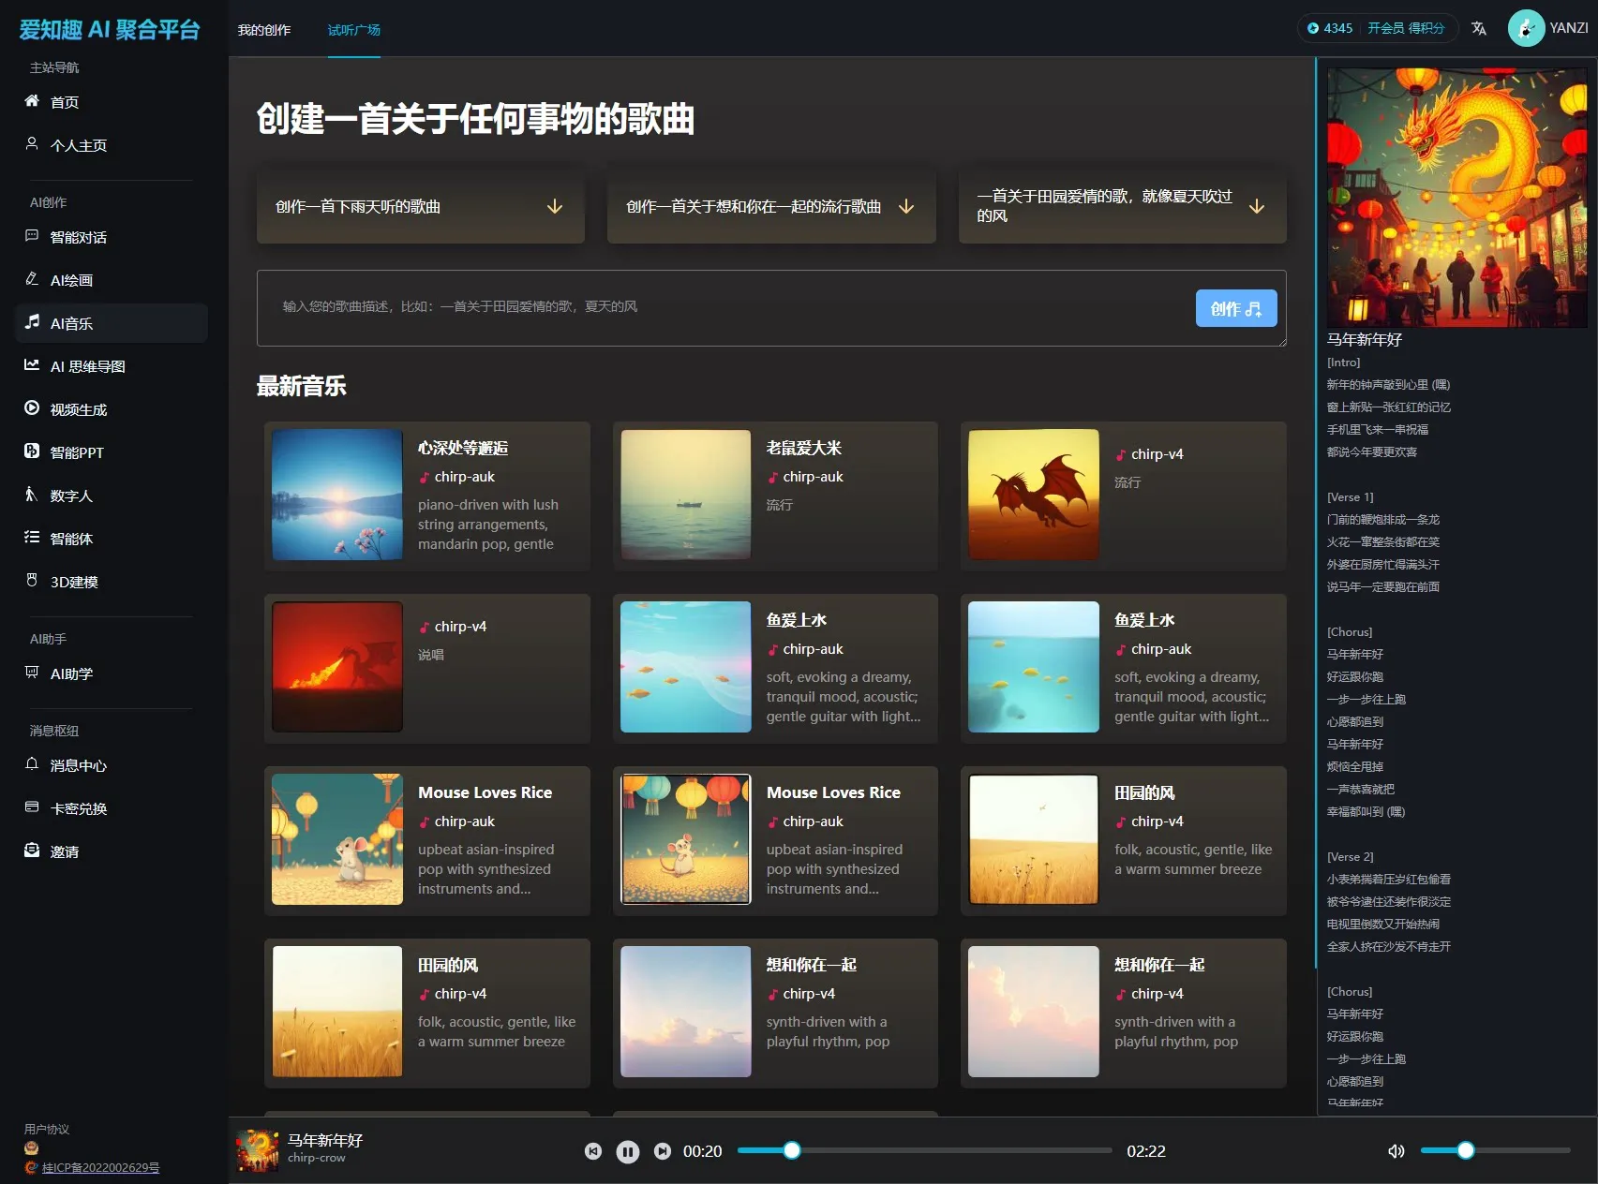
Task: Select the 智能体 sidebar entry
Action: 73,539
